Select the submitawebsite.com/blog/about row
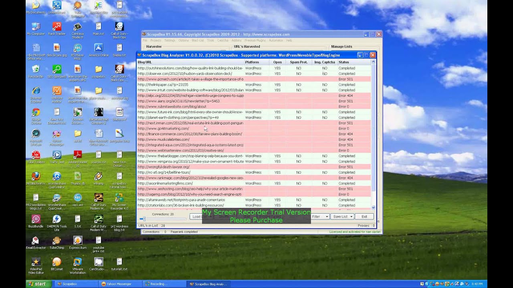The width and height of the screenshot is (513, 288). pos(254,106)
